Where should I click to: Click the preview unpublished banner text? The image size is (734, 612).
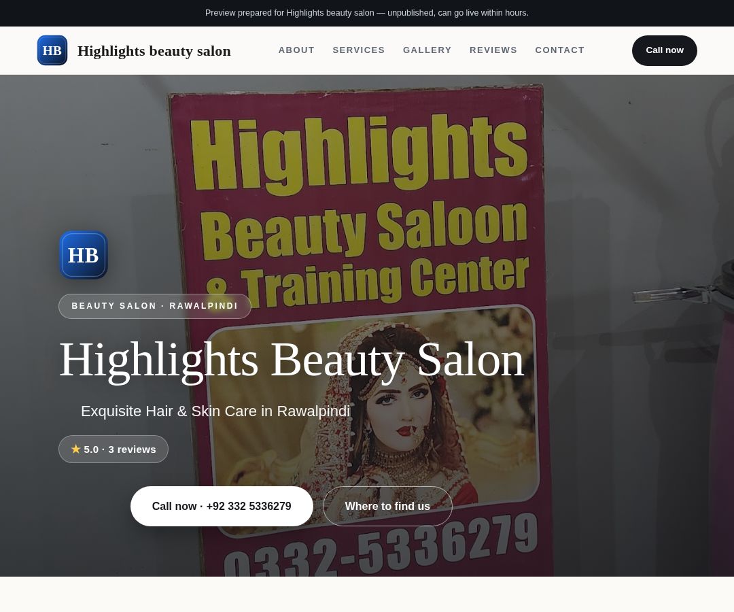(367, 13)
